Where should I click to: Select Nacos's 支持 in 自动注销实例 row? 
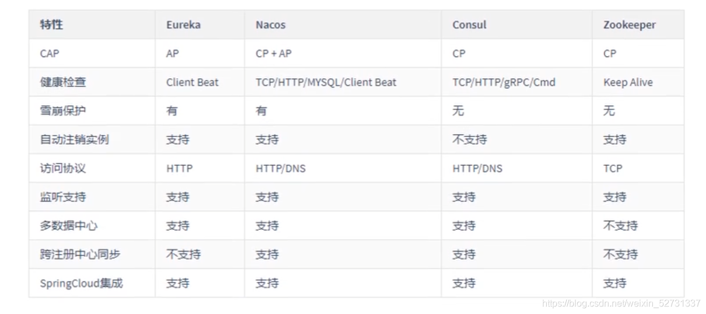267,139
